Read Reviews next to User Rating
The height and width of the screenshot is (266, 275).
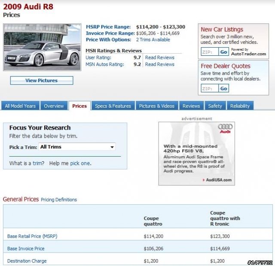point(160,57)
